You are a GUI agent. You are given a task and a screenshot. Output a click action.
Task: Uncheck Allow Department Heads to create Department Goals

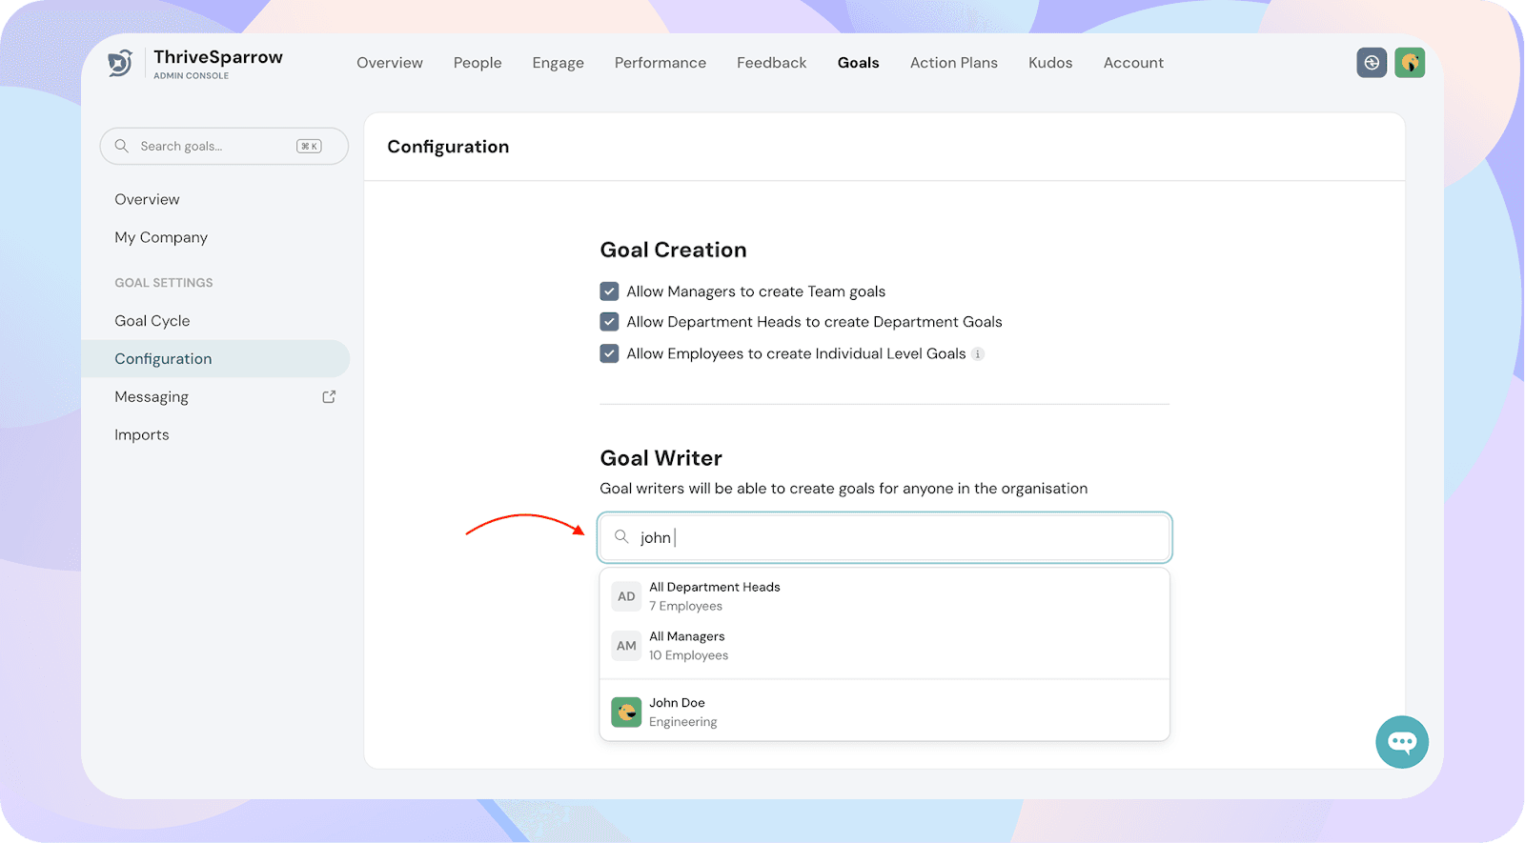click(610, 322)
